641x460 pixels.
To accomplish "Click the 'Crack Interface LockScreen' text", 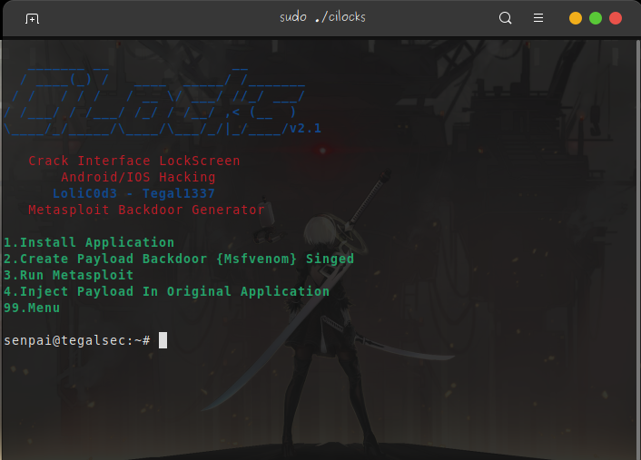I will pos(134,161).
